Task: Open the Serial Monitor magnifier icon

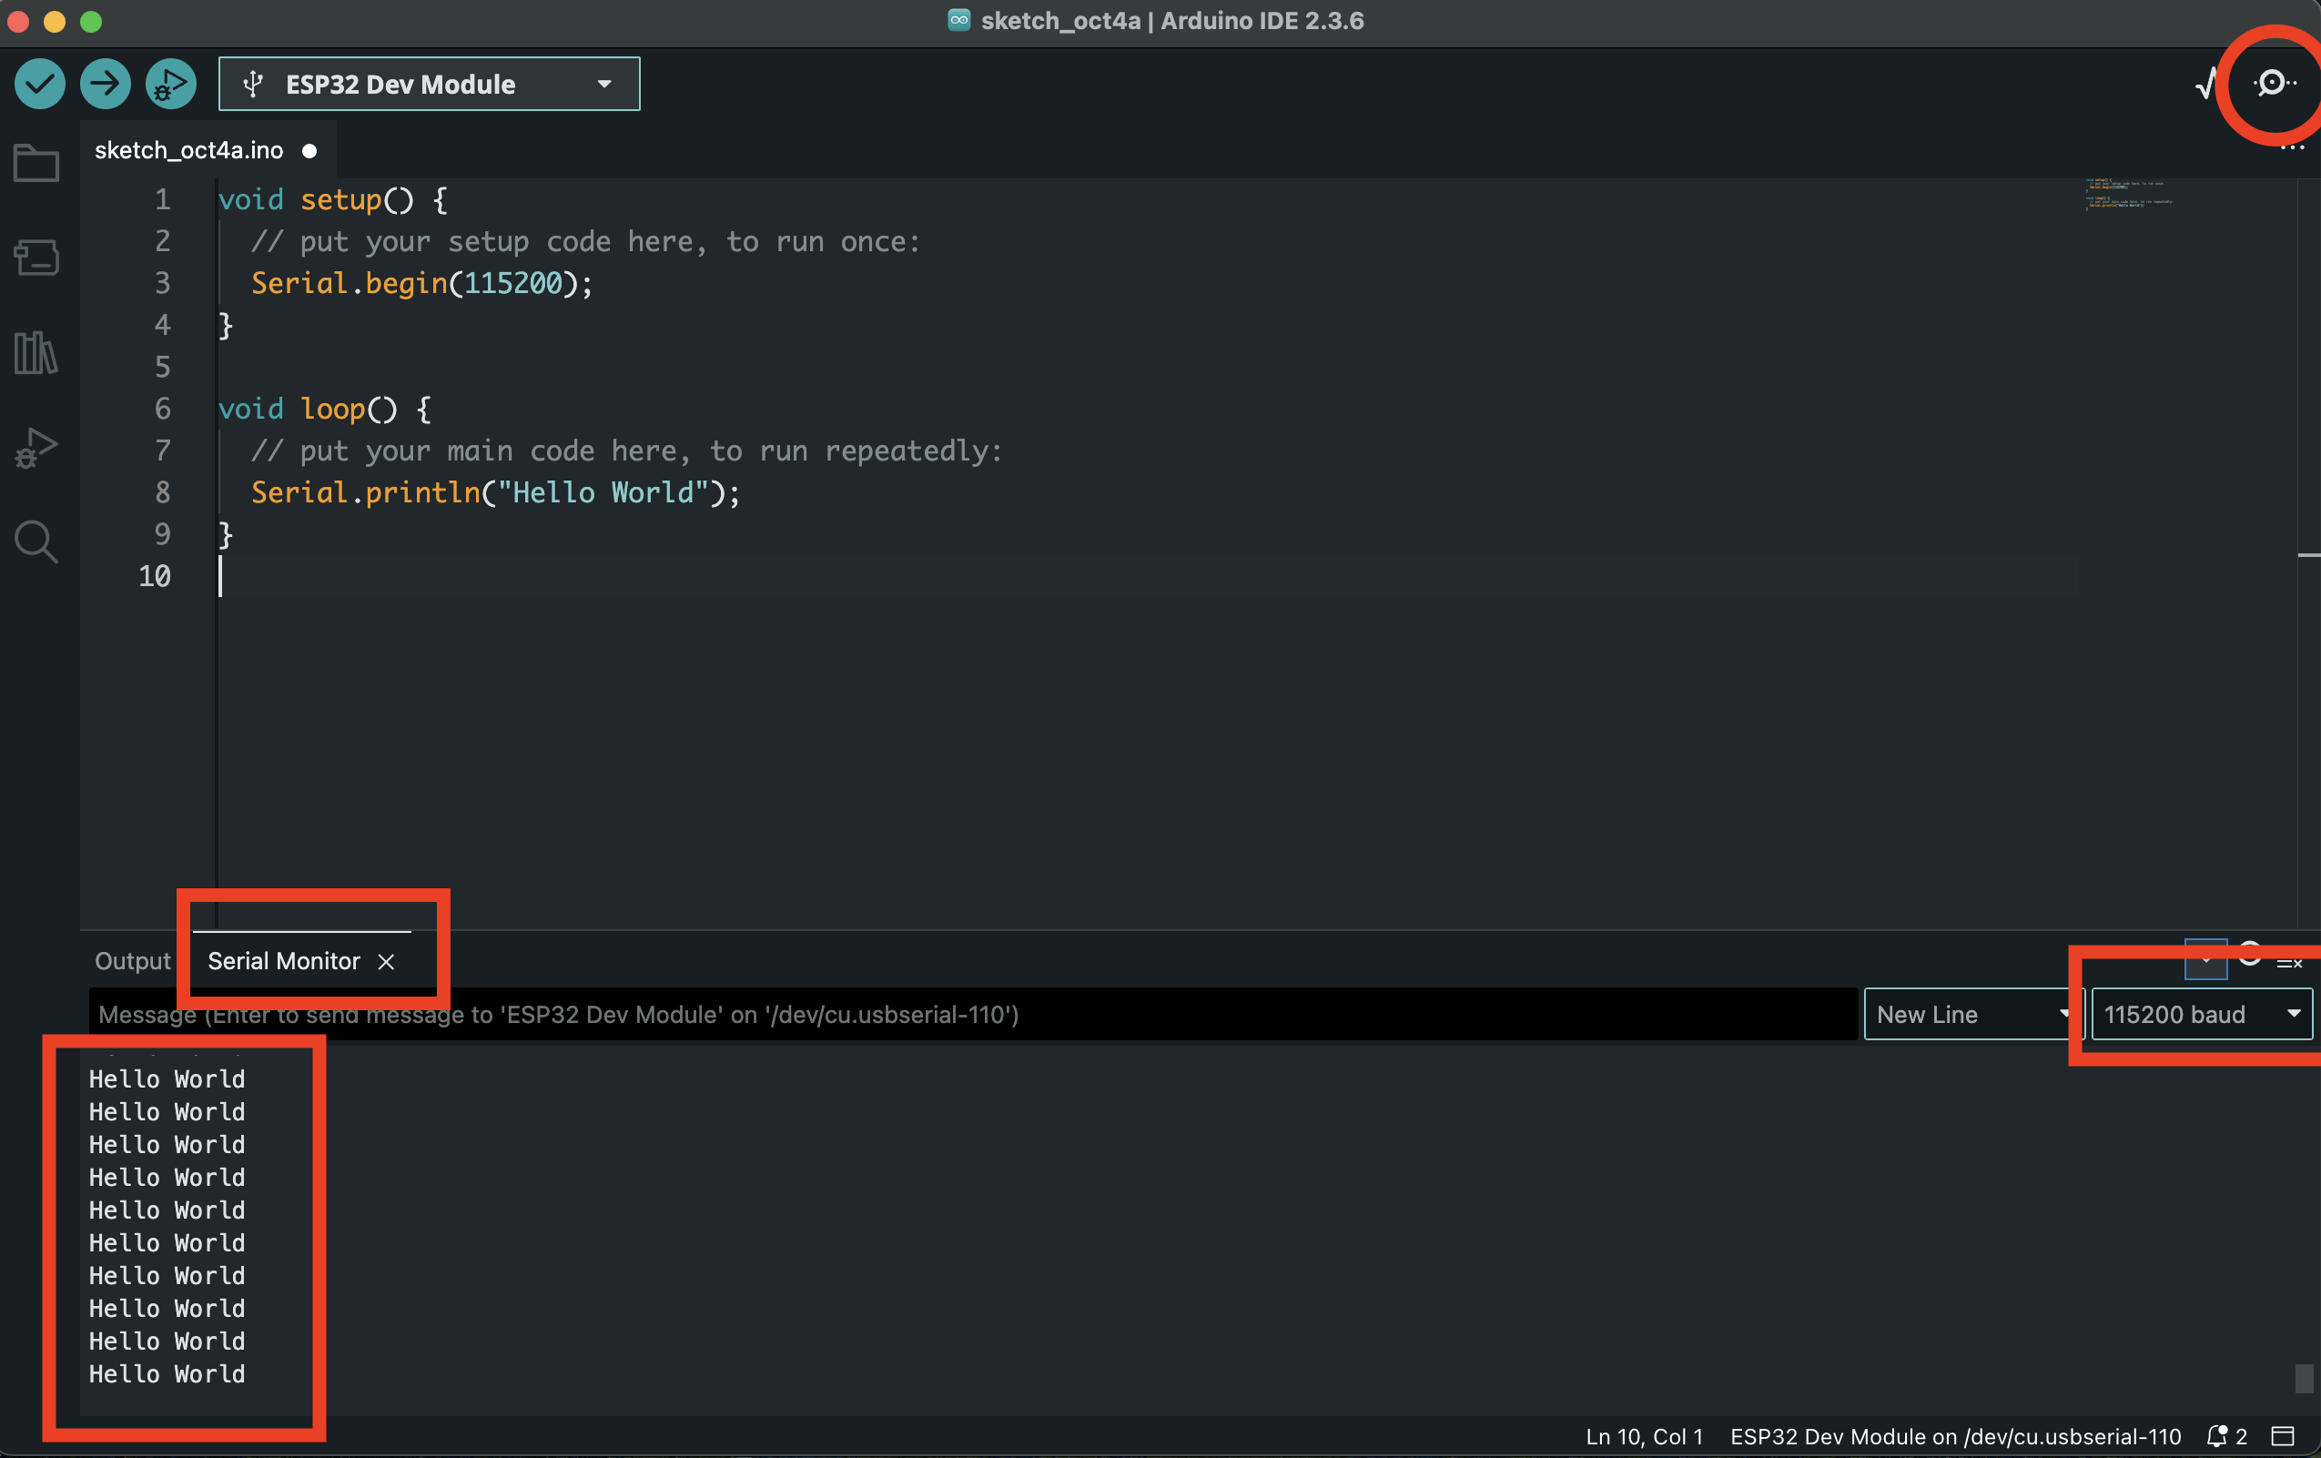Action: click(2273, 84)
